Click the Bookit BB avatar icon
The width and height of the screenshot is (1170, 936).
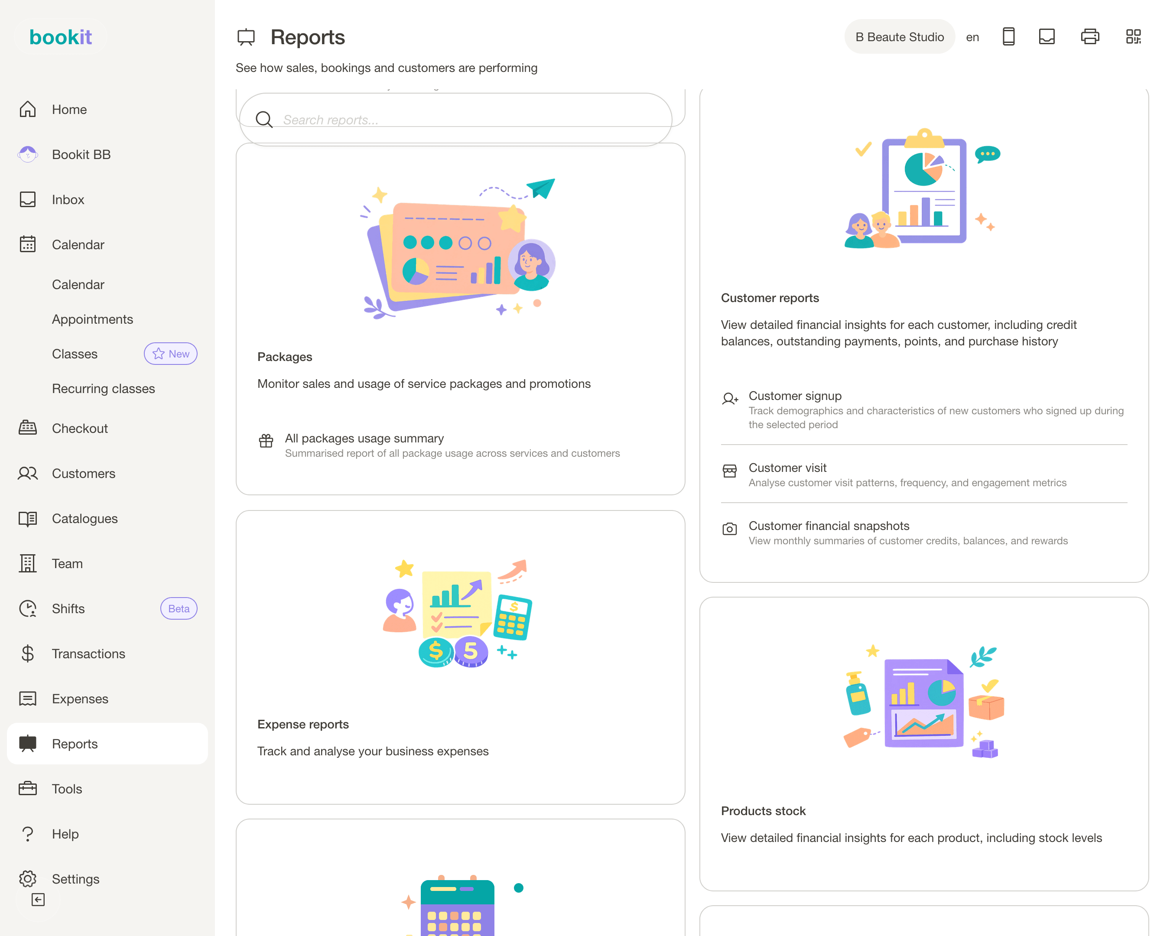(x=28, y=155)
